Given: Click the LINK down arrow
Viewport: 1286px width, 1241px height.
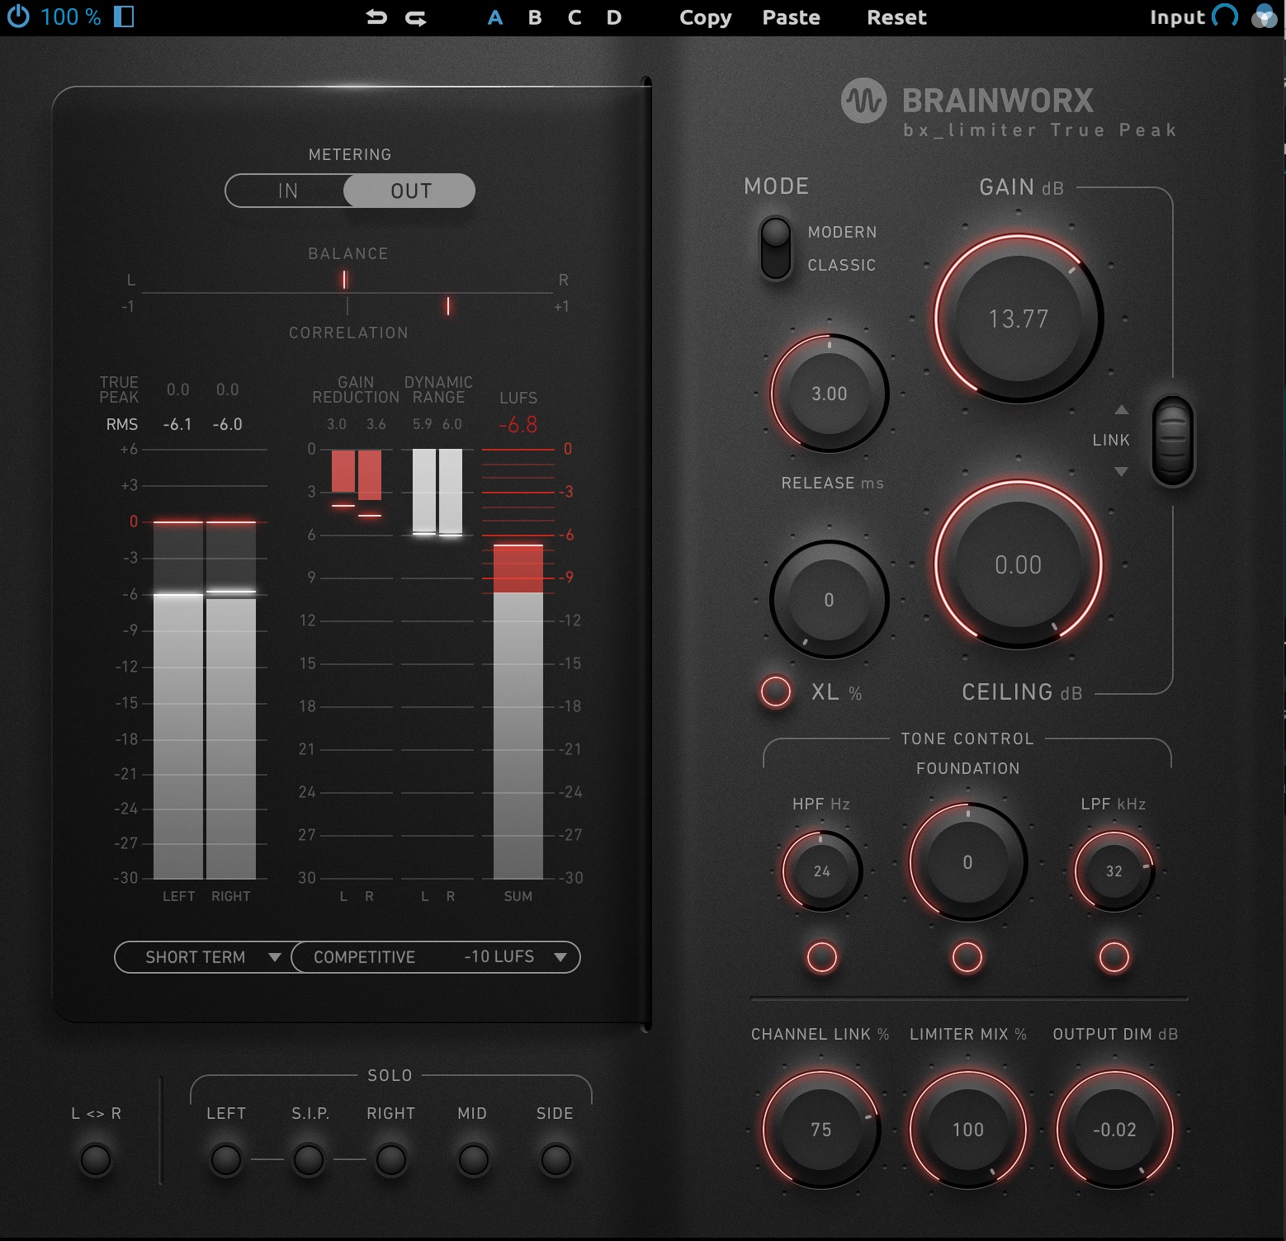Looking at the screenshot, I should [x=1121, y=471].
